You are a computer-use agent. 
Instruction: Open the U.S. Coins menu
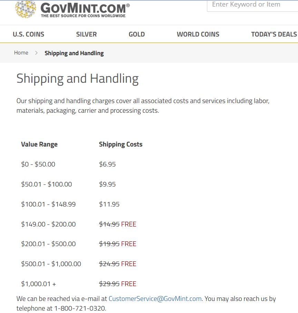29,34
